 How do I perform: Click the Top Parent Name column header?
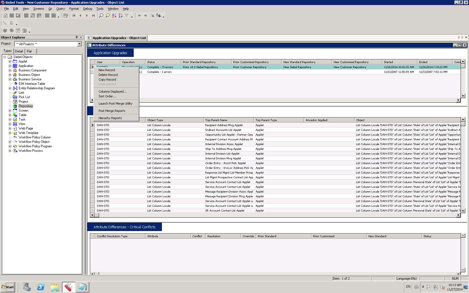[229, 120]
